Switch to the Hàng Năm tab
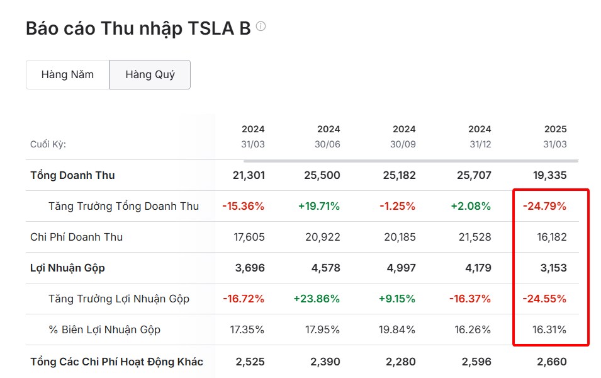Screen dimensions: 601x378 point(67,74)
